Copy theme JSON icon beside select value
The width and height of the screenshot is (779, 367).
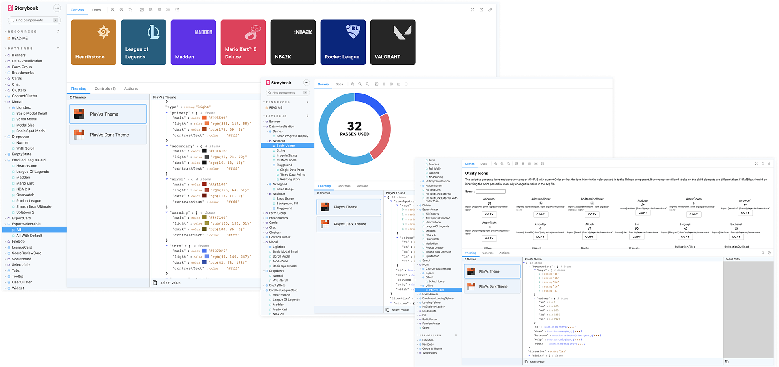coord(155,283)
